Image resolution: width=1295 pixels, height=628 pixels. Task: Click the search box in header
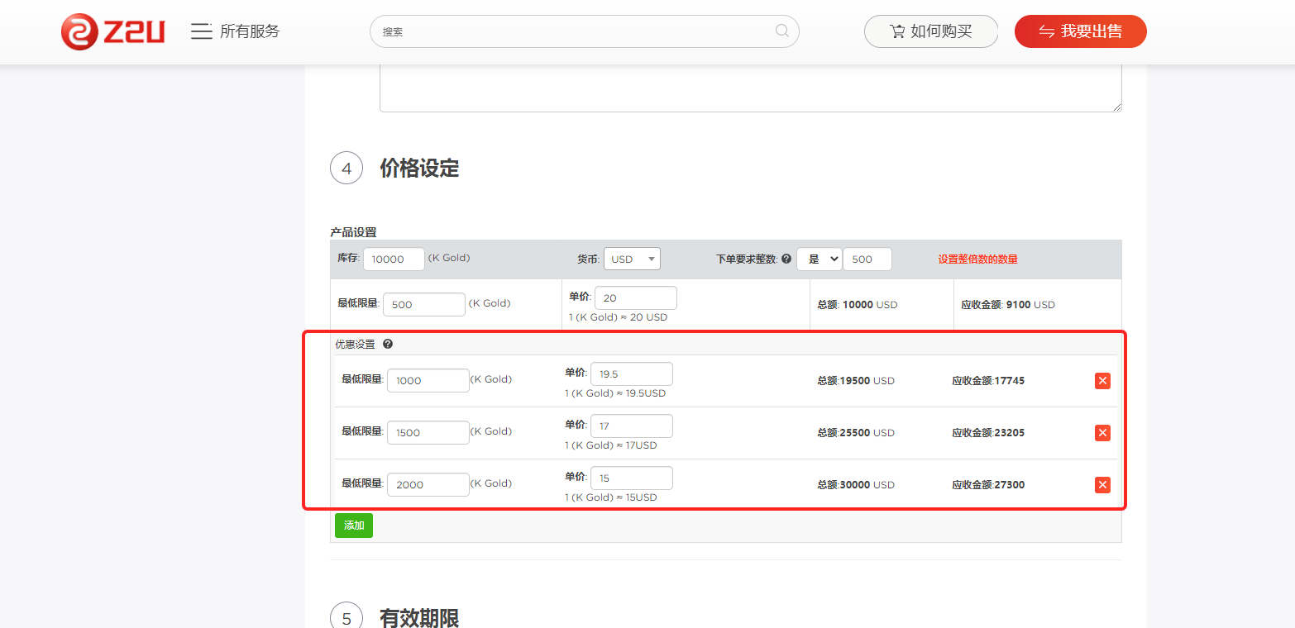tap(576, 31)
